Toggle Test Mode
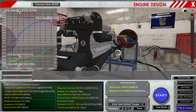196x112 pixels. (x=161, y=107)
